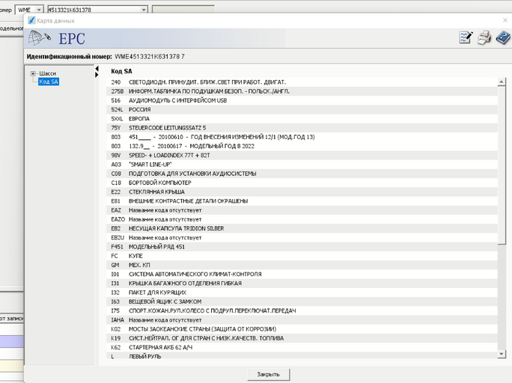This screenshot has width=512, height=383.
Task: Open the WME prefix dropdown
Action: pos(39,10)
